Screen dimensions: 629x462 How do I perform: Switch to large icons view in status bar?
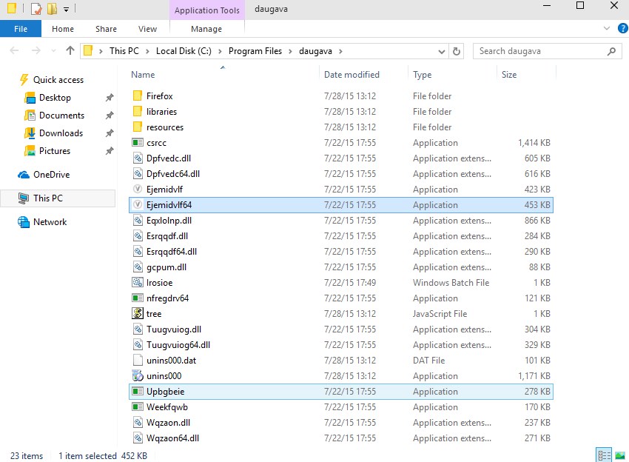(619, 455)
